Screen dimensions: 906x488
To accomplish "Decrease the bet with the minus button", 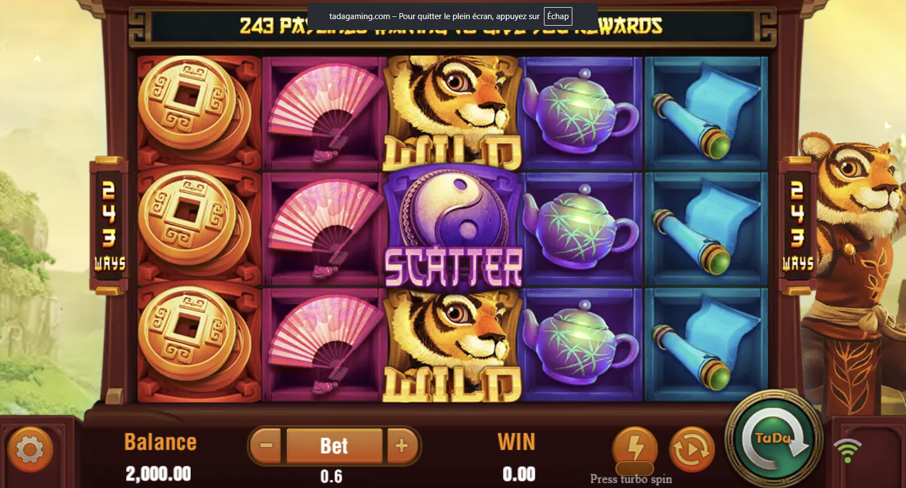I will click(x=266, y=445).
